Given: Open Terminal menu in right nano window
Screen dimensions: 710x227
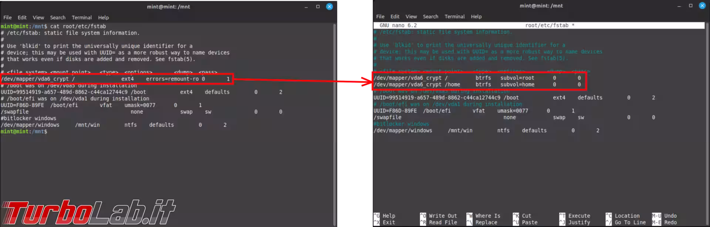Looking at the screenshot, I should [x=454, y=17].
